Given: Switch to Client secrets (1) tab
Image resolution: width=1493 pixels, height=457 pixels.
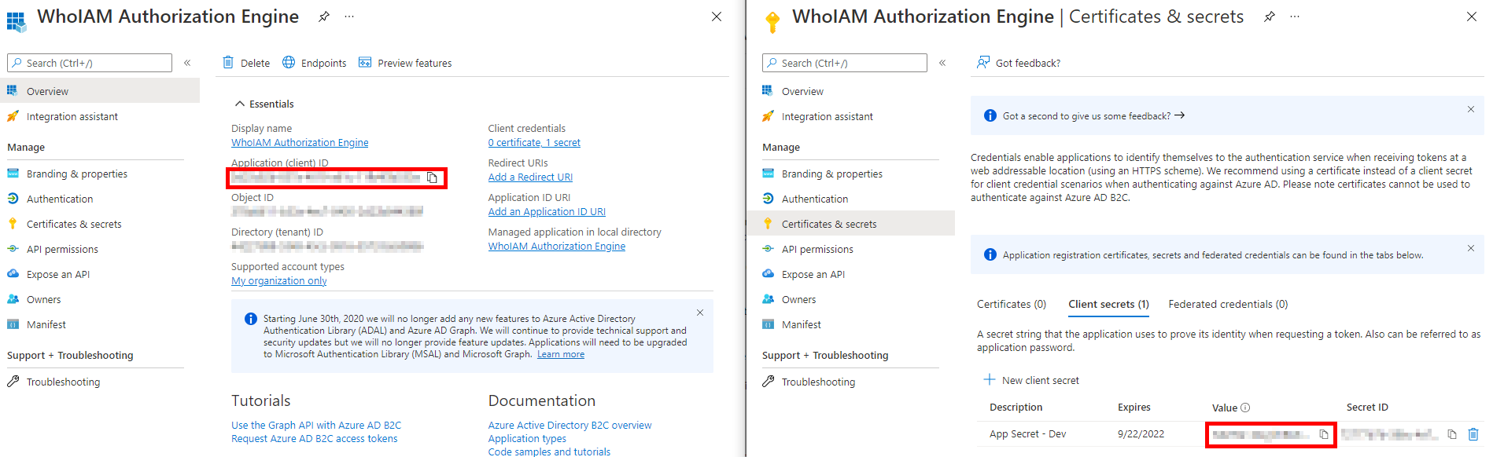Looking at the screenshot, I should point(1108,304).
